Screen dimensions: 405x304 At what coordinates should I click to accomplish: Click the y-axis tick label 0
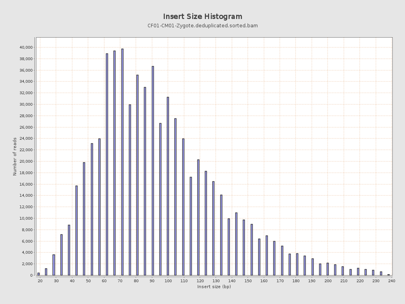[32, 275]
